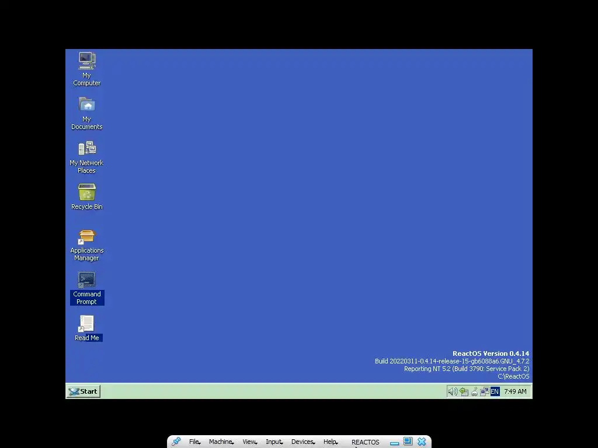Open the Start menu
This screenshot has height=448, width=598.
point(84,391)
